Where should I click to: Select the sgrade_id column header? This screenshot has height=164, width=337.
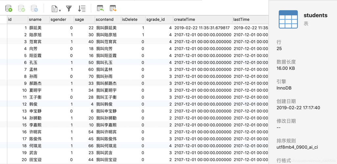[159, 19]
